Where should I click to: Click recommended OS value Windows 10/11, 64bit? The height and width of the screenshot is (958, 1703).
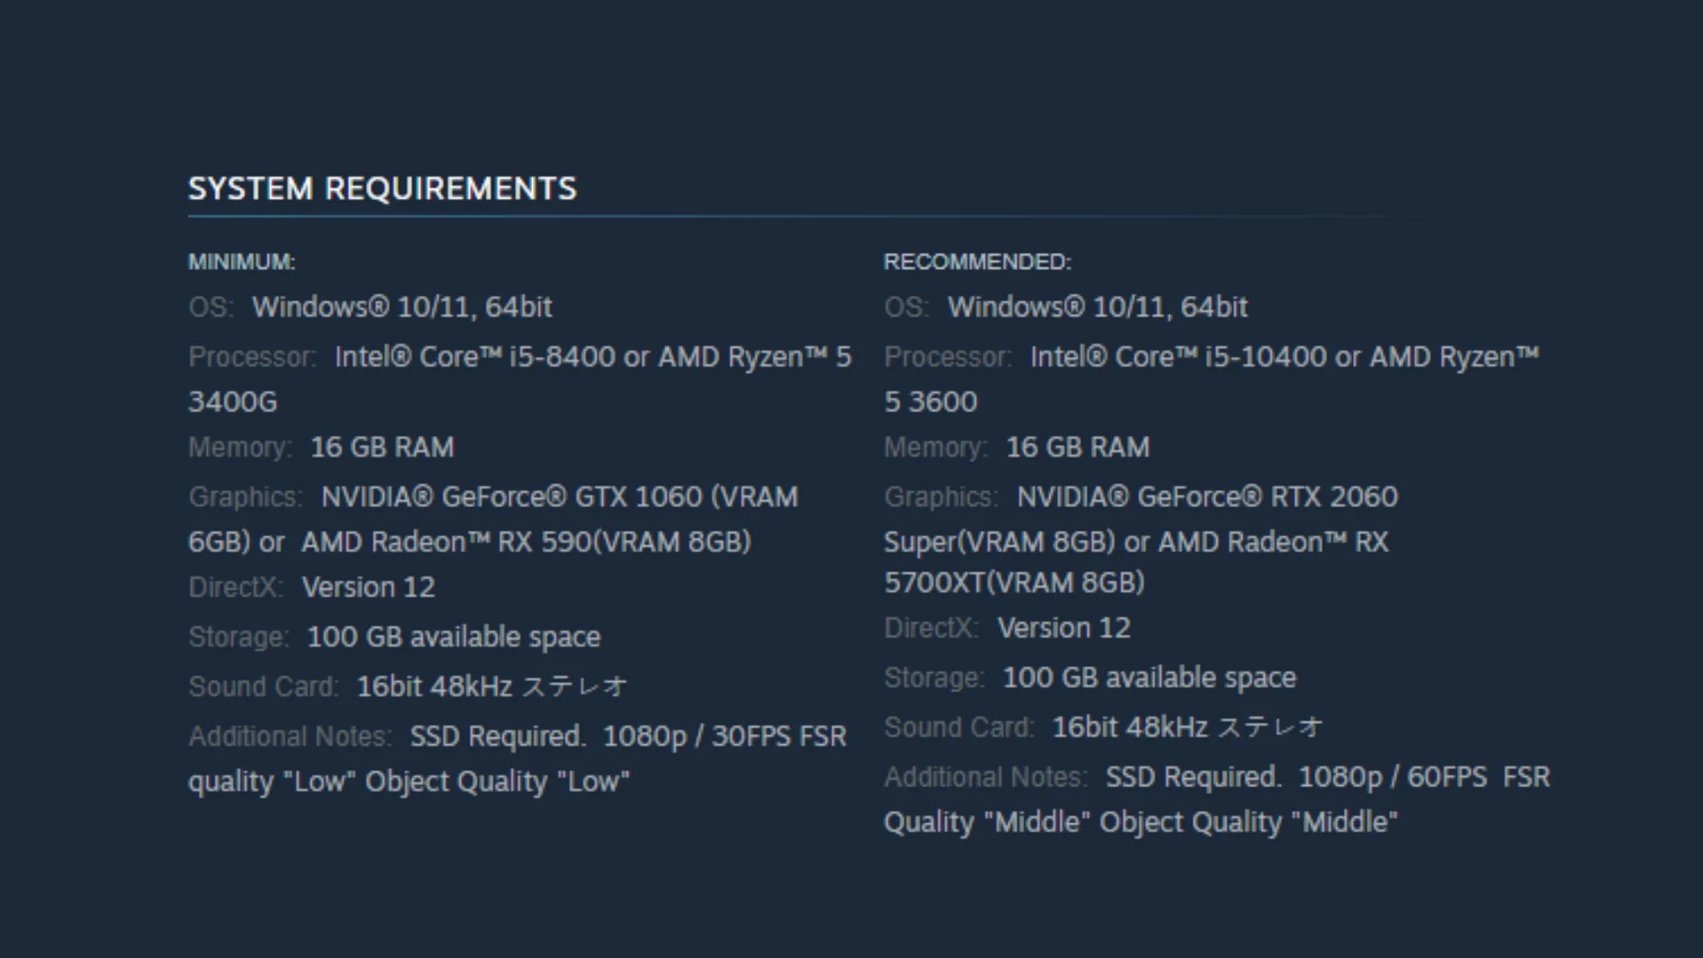coord(1098,308)
